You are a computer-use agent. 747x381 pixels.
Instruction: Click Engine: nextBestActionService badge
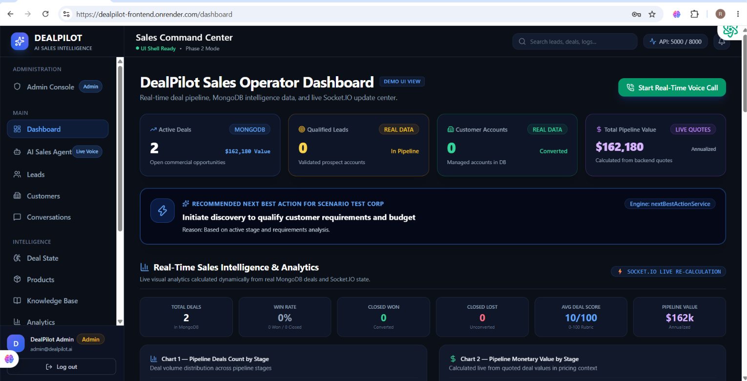click(670, 204)
